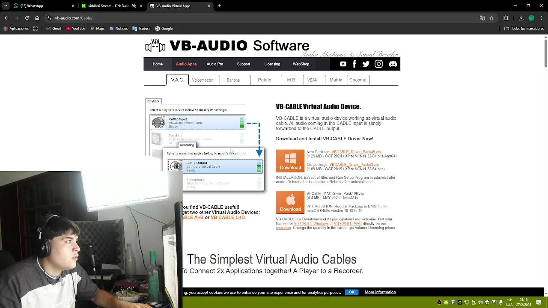Open VB-Audio Facebook page icon
The image size is (548, 308).
(354, 64)
